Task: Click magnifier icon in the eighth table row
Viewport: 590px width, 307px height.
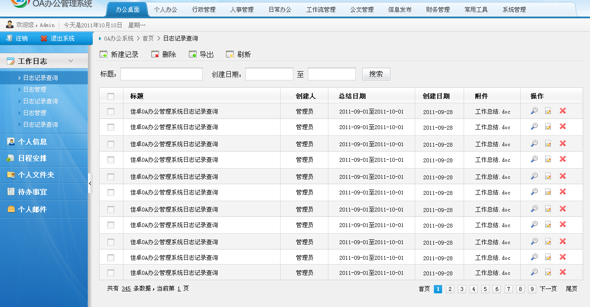Action: (x=534, y=225)
